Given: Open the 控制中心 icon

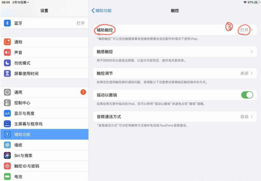Looking at the screenshot, I should [x=7, y=103].
